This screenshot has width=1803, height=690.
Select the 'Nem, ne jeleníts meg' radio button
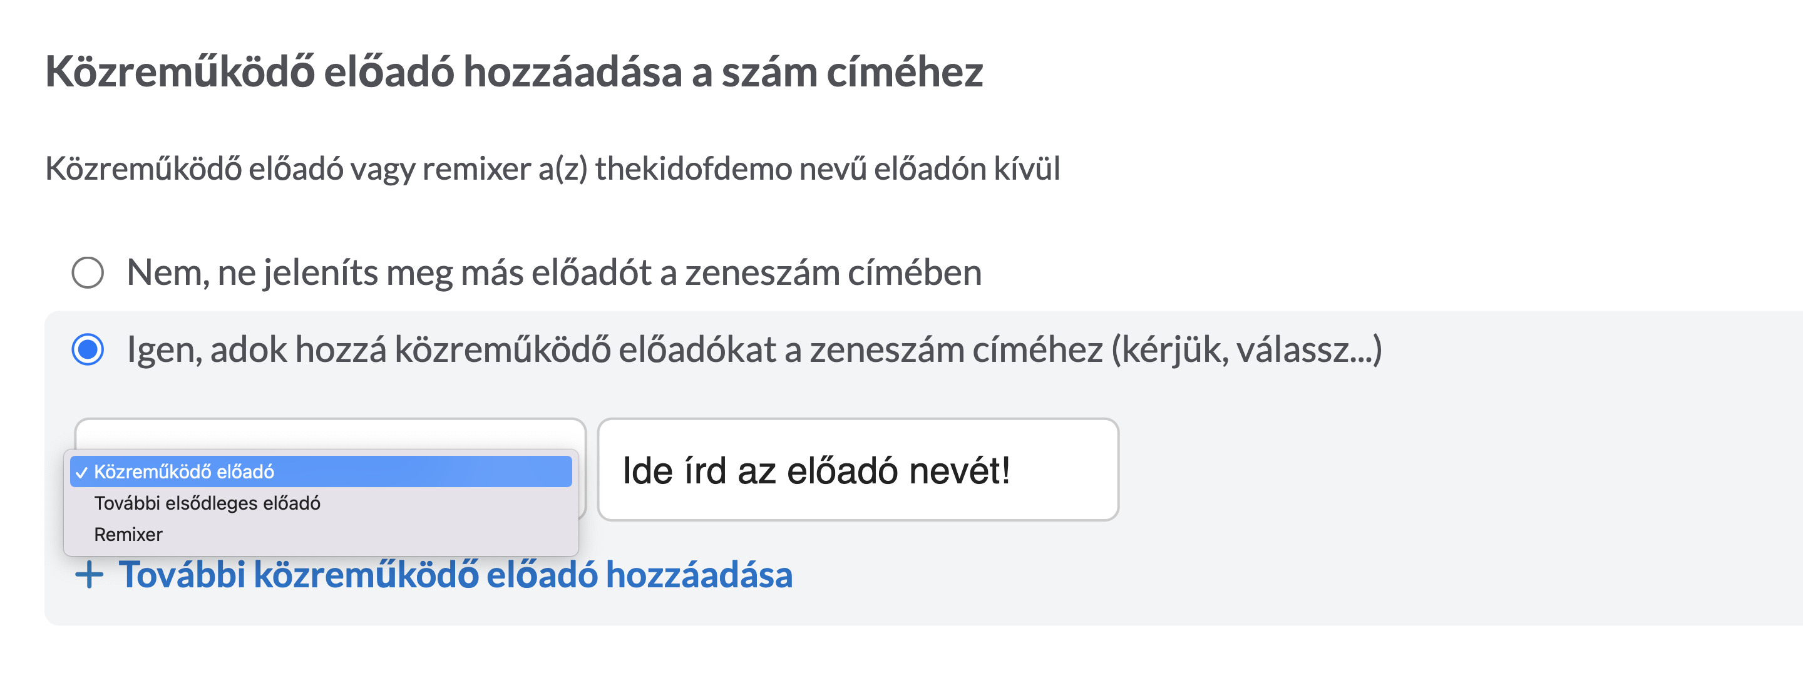[x=88, y=273]
